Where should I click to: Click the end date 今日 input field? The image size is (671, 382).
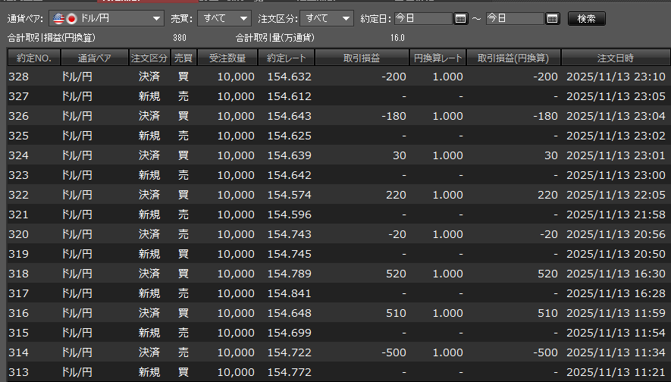(514, 19)
